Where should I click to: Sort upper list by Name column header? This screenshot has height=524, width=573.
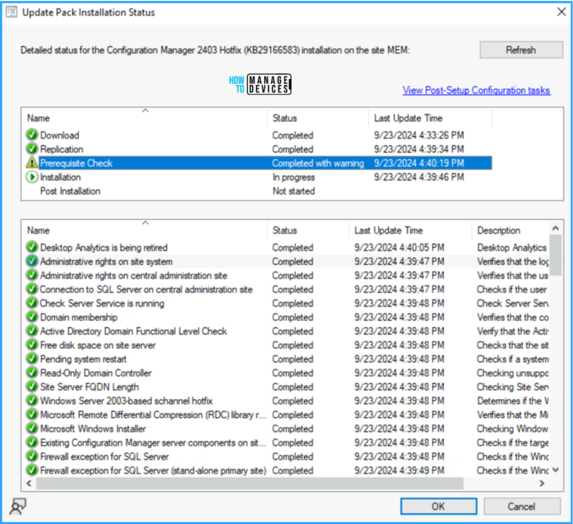[x=145, y=118]
